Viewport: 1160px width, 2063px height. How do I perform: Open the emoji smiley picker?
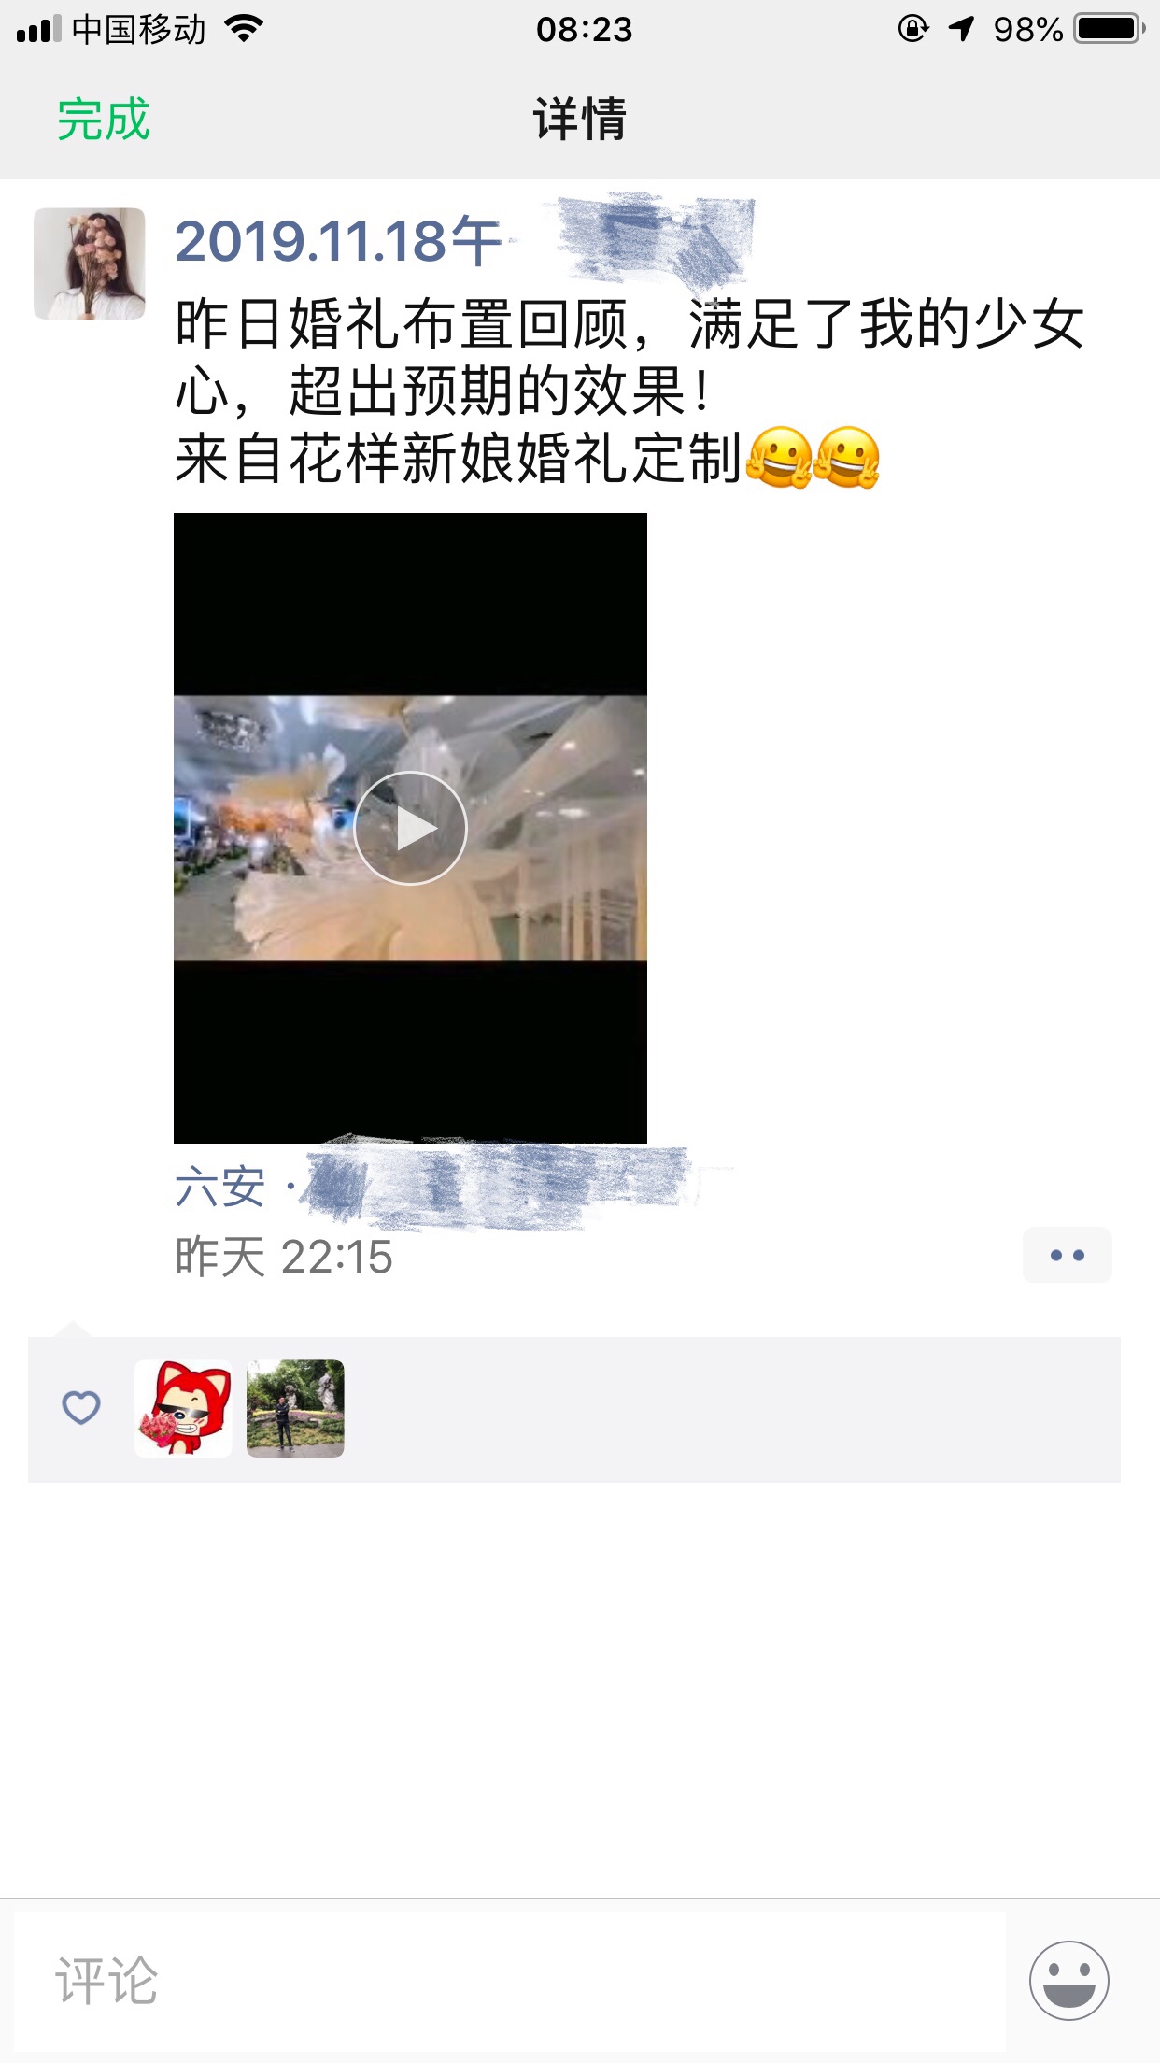(1068, 1980)
